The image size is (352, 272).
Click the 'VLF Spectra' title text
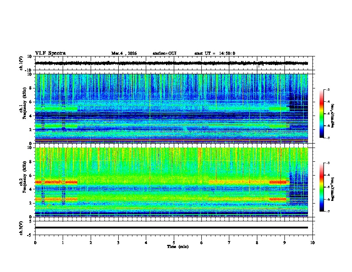(x=50, y=53)
